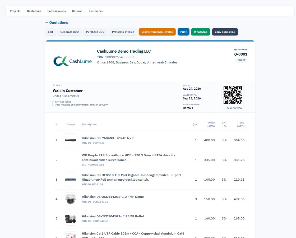Go to Quotations in top navigation

pos(34,11)
